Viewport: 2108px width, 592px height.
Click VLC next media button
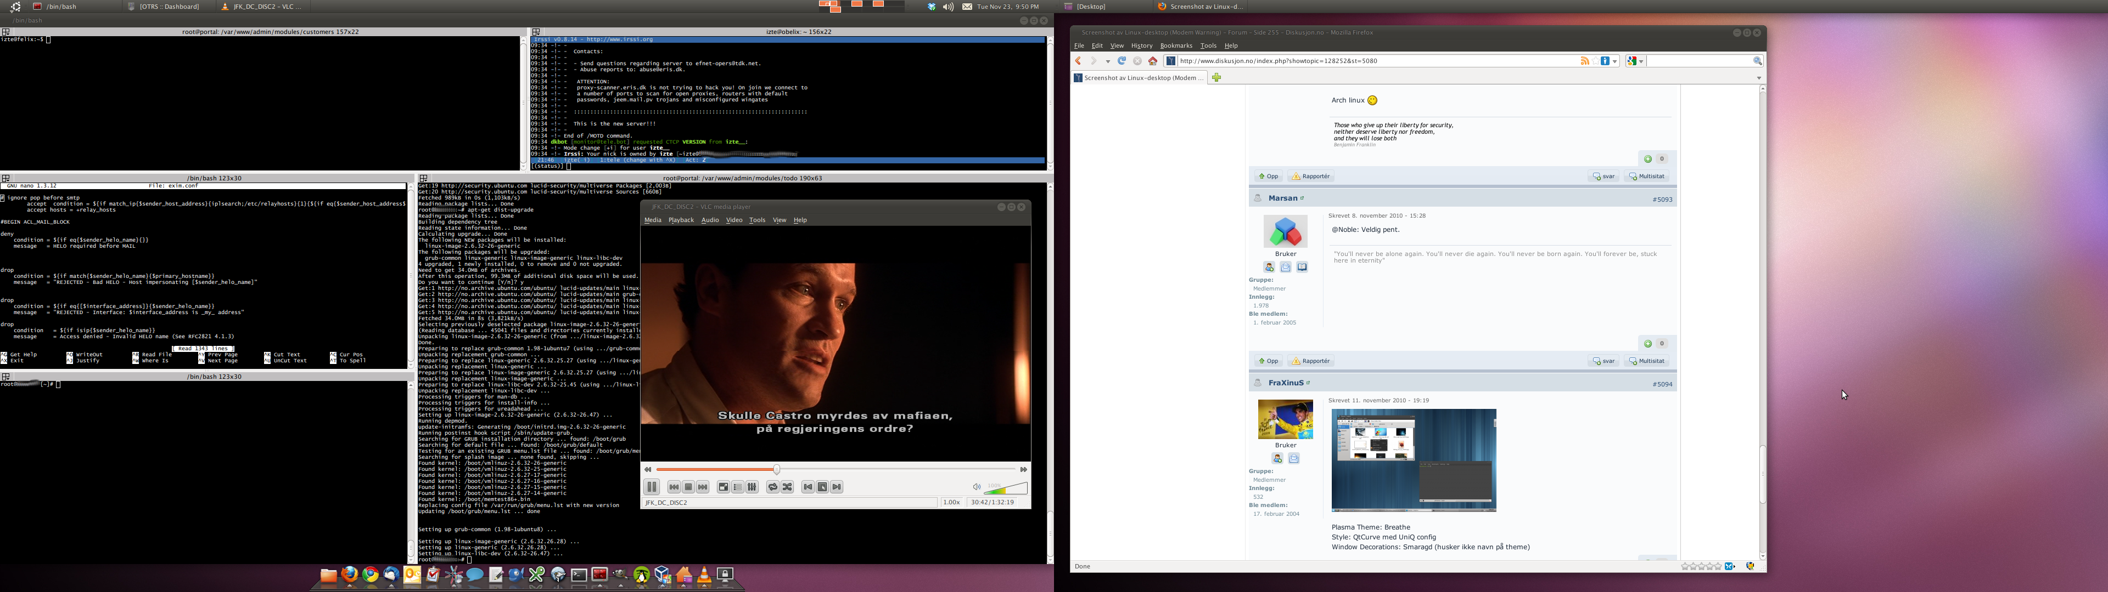click(703, 487)
